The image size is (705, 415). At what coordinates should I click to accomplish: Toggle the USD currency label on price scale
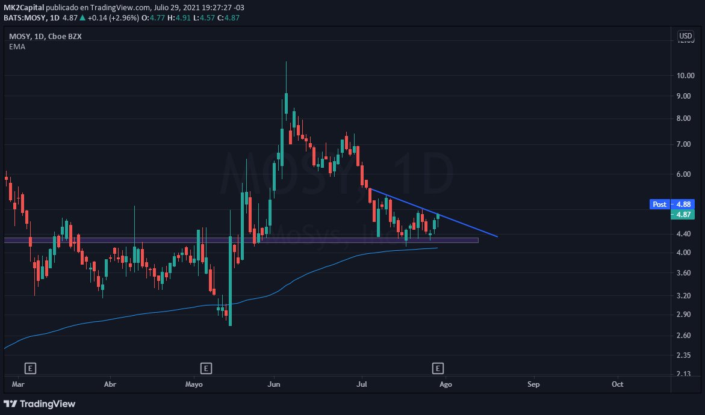685,35
